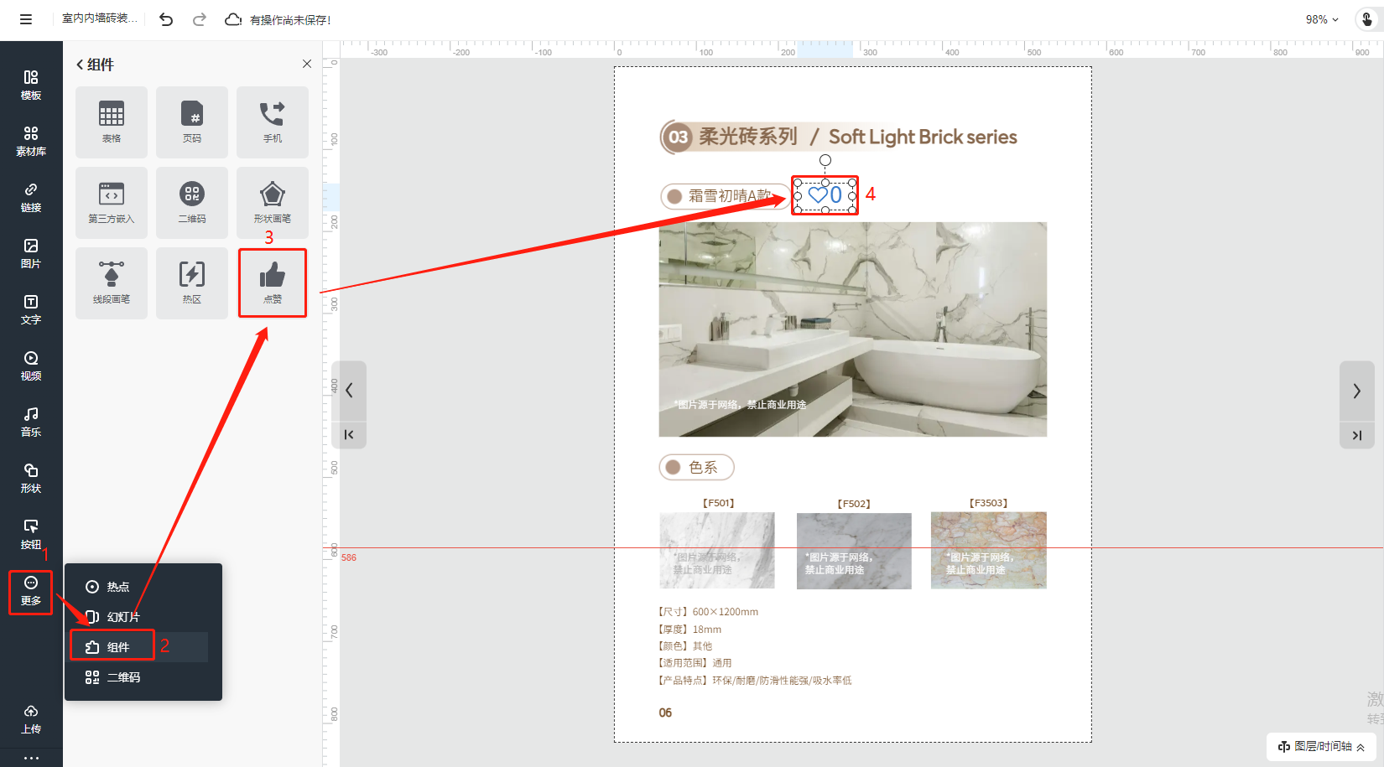Insert the 页码 page number component
The width and height of the screenshot is (1384, 767).
[192, 122]
